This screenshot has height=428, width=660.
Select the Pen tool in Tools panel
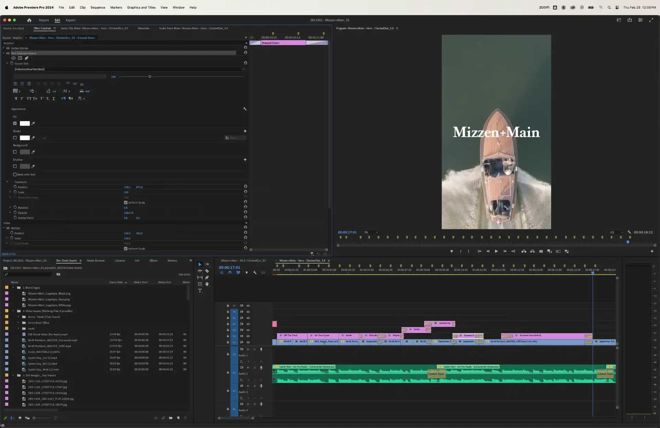pos(207,277)
